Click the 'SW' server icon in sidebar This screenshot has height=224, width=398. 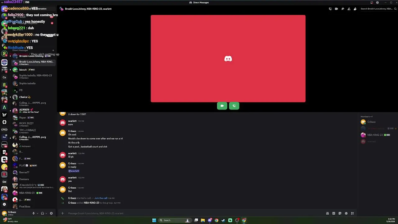coord(4,182)
